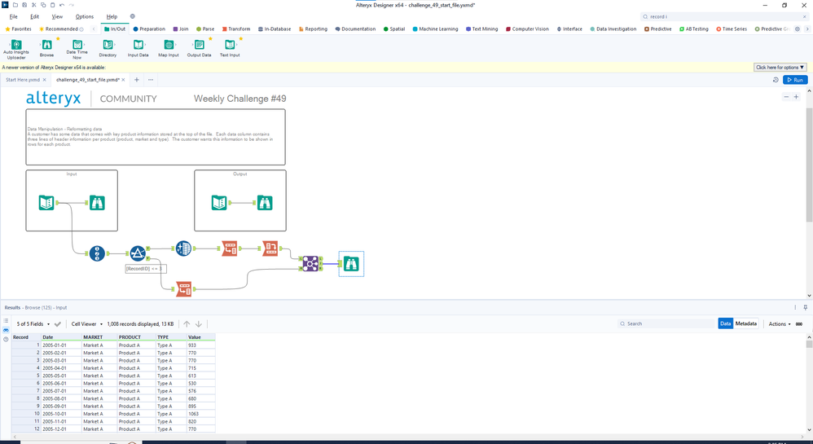The width and height of the screenshot is (813, 444).
Task: Click the canvas vertical scrollbar
Action: click(810, 165)
